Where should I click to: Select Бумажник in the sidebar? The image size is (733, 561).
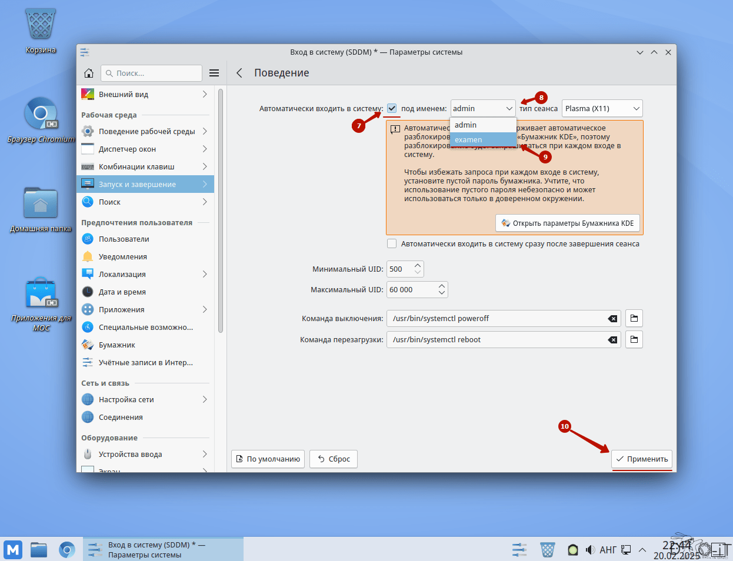click(116, 345)
